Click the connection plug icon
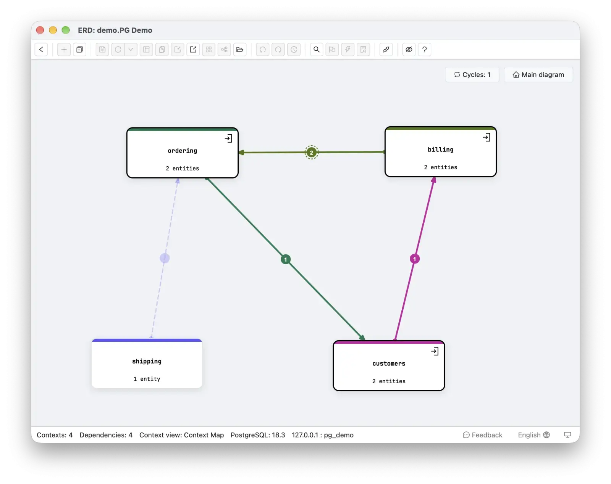 pyautogui.click(x=386, y=50)
